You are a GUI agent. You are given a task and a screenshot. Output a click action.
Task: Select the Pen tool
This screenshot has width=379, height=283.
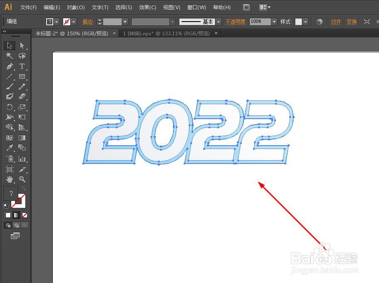(x=10, y=66)
